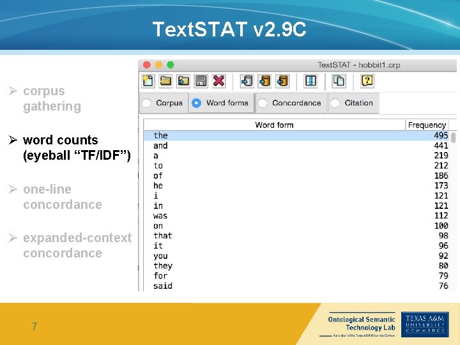The width and height of the screenshot is (460, 345).
Task: Select the word "for" in the list
Action: [160, 276]
